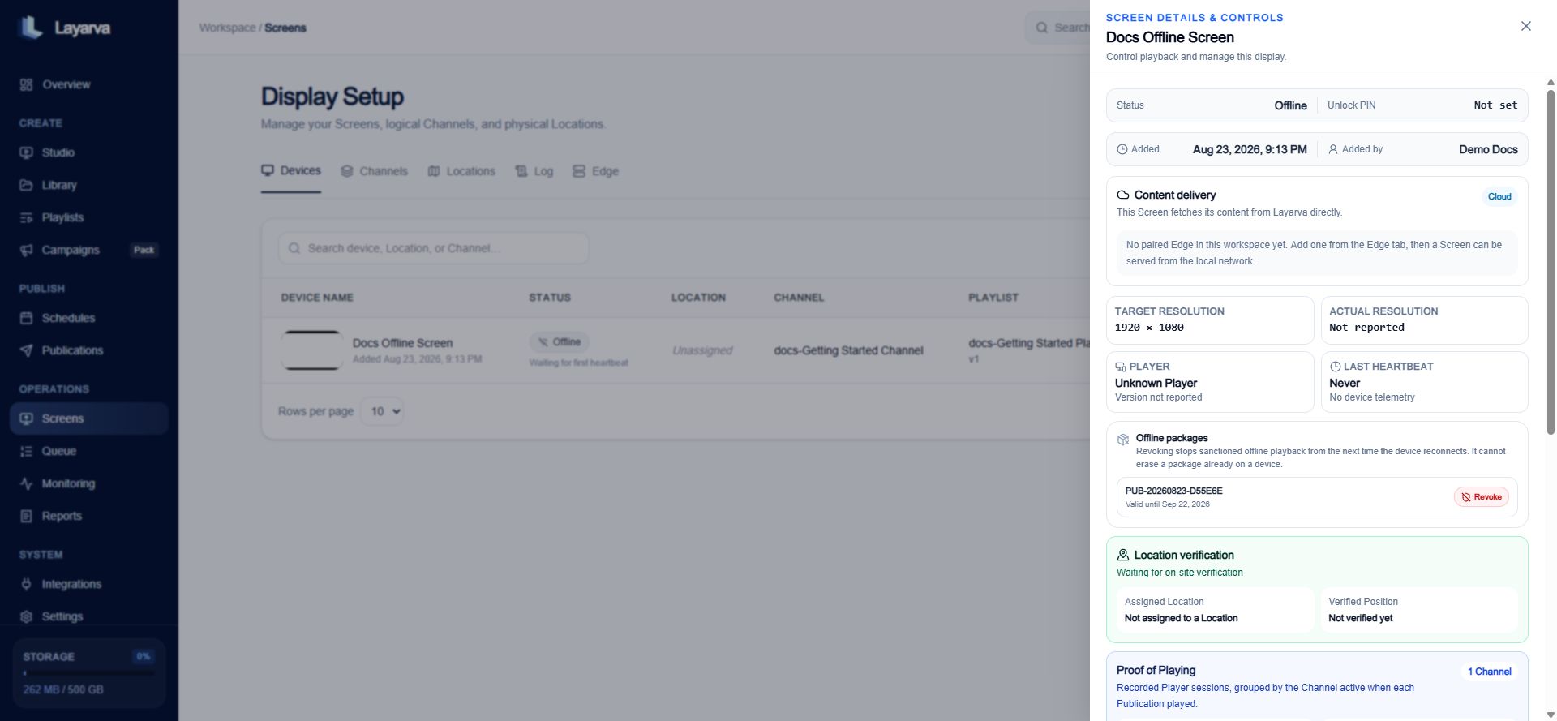The height and width of the screenshot is (721, 1557).
Task: Click the cloud icon beside Content delivery
Action: click(1123, 195)
